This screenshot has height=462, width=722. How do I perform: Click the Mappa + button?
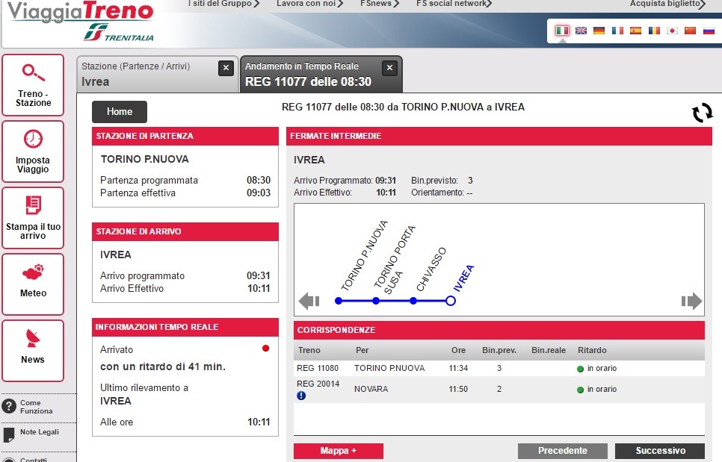point(339,451)
